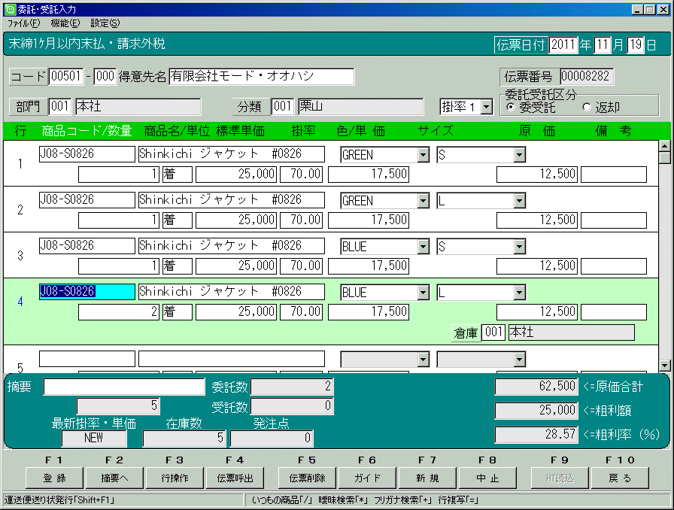Select the 返却 radio button

pos(586,107)
